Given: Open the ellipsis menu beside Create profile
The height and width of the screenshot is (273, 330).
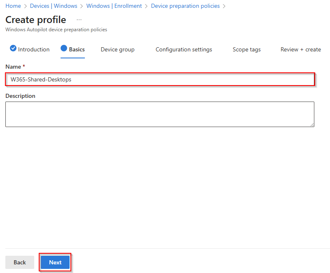Looking at the screenshot, I should [x=79, y=20].
